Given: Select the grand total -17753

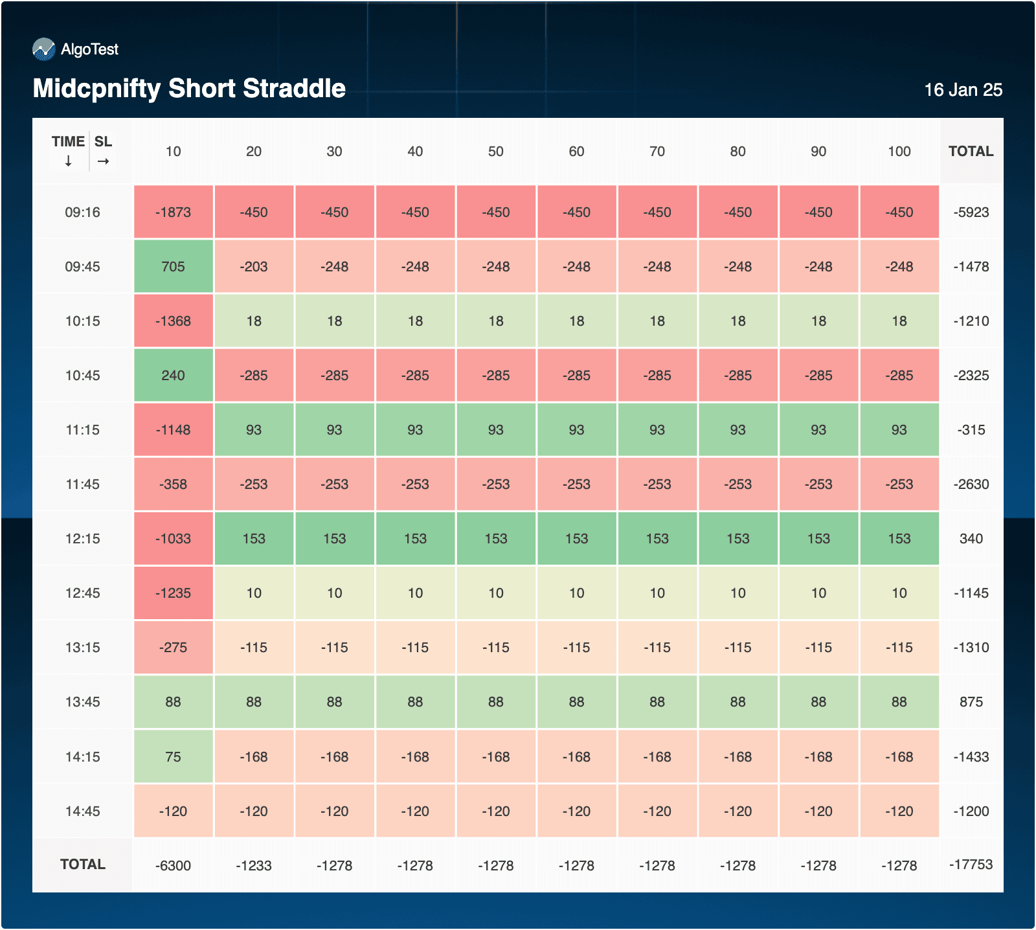Looking at the screenshot, I should [x=971, y=865].
